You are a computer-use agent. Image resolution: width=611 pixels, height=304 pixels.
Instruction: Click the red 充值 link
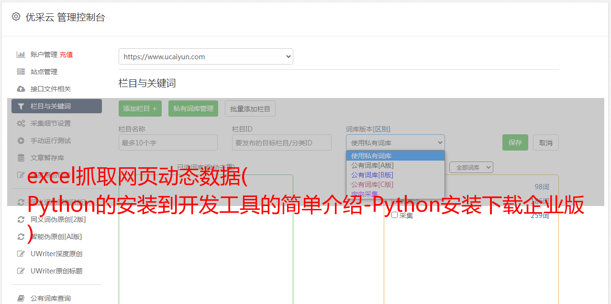coord(66,54)
